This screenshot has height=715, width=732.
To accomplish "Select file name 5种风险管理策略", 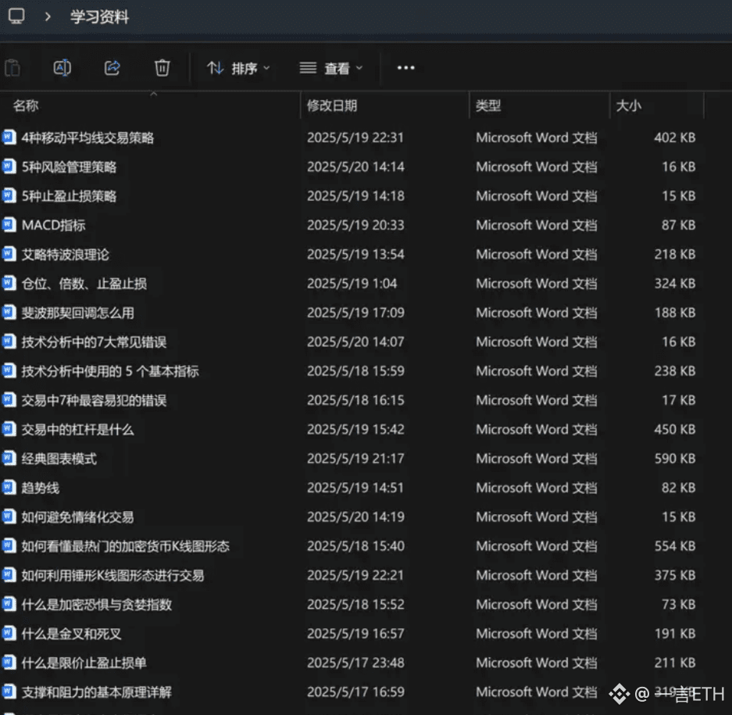I will point(69,166).
